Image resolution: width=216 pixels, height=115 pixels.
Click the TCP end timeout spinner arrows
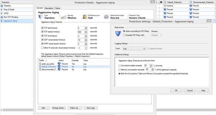click(86, 36)
